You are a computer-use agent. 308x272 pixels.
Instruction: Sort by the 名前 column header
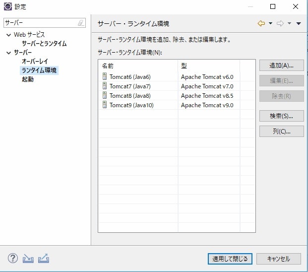(x=138, y=66)
